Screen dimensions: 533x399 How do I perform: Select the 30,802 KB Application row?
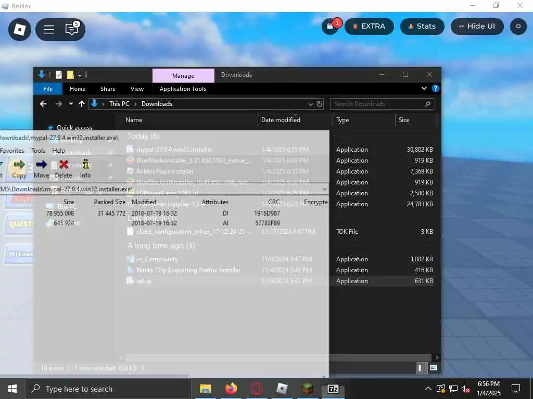tap(281, 149)
